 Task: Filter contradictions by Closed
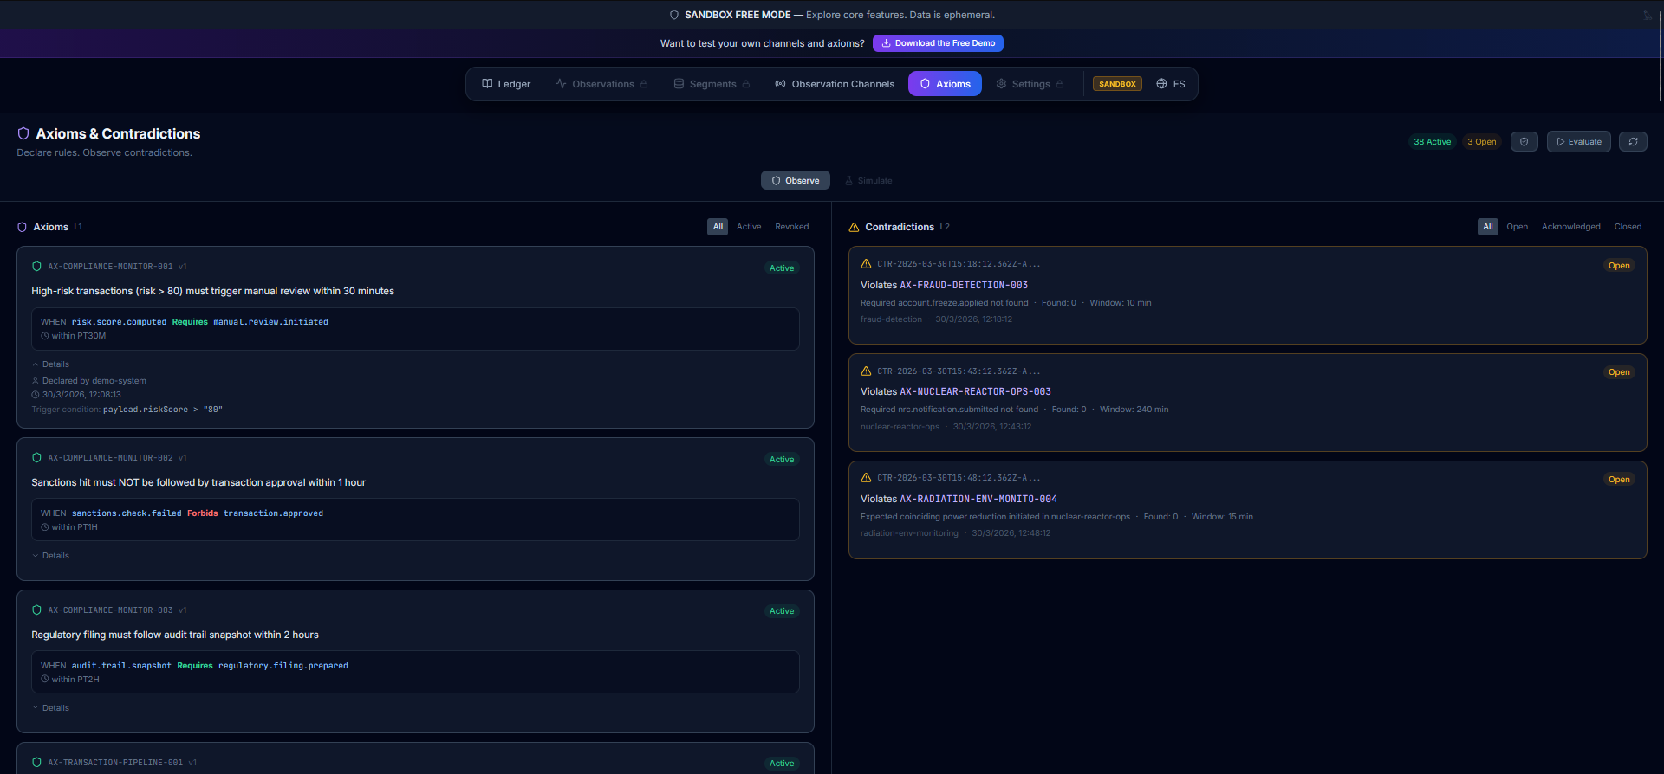pyautogui.click(x=1628, y=227)
